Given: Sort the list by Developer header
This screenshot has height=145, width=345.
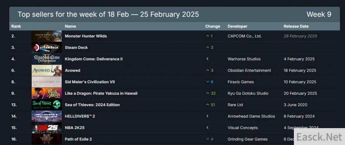Looking at the screenshot, I should 237,26.
